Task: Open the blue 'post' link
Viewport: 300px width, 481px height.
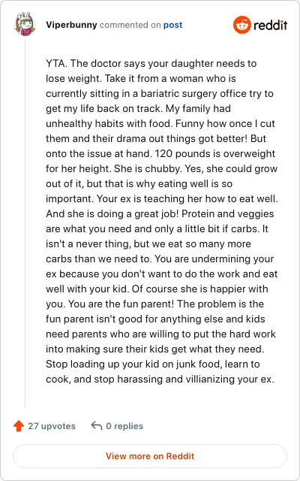Action: 172,25
